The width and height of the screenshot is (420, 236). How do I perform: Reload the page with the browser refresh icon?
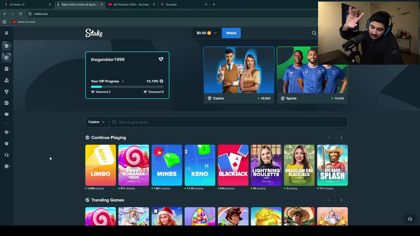20,14
